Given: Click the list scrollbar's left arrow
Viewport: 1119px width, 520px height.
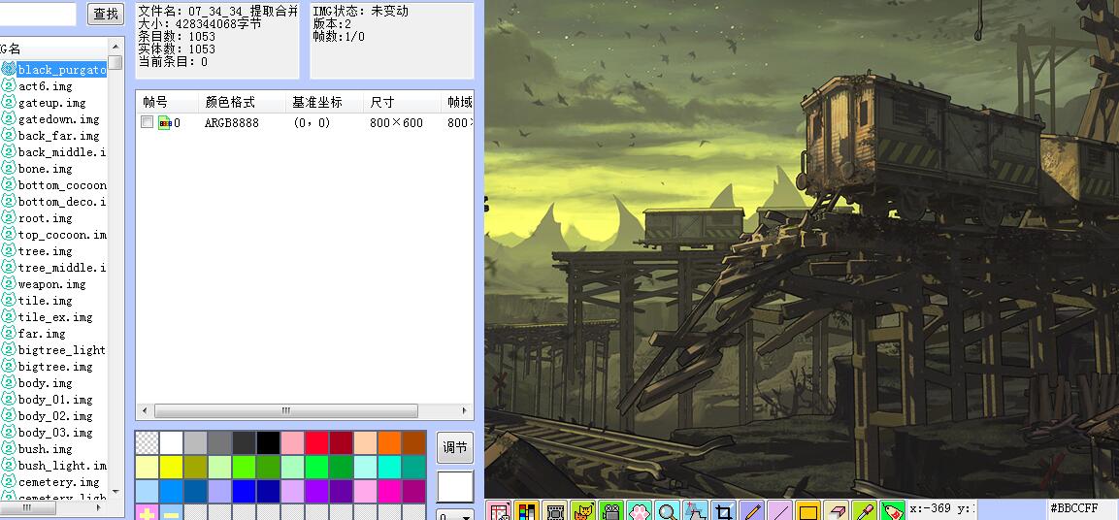Looking at the screenshot, I should [x=146, y=411].
